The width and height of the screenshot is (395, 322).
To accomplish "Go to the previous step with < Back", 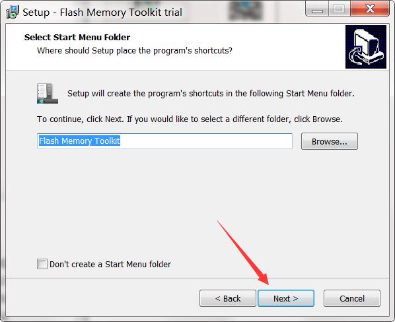I will 228,298.
